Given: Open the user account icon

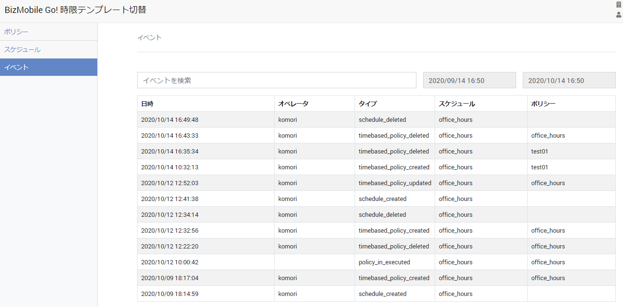Looking at the screenshot, I should tap(618, 15).
